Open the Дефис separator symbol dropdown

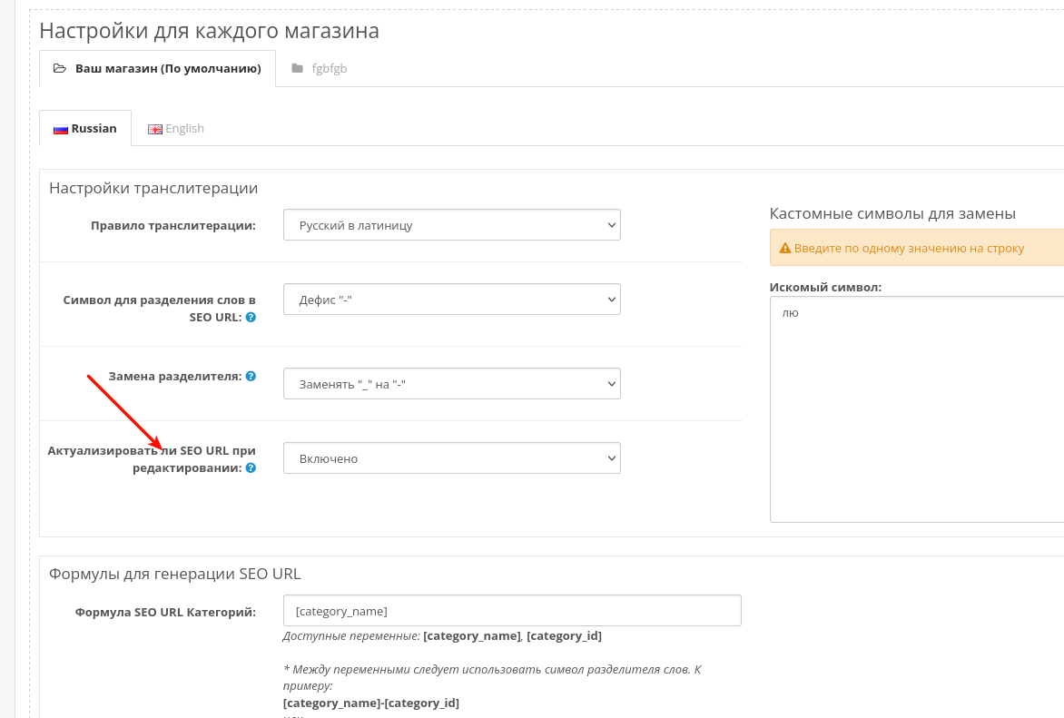[452, 300]
